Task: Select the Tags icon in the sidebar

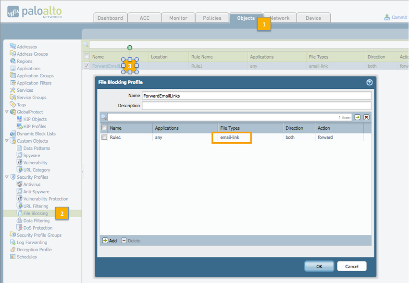Action: click(13, 105)
